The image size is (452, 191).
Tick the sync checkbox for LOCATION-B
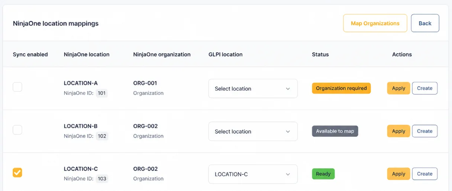point(17,130)
